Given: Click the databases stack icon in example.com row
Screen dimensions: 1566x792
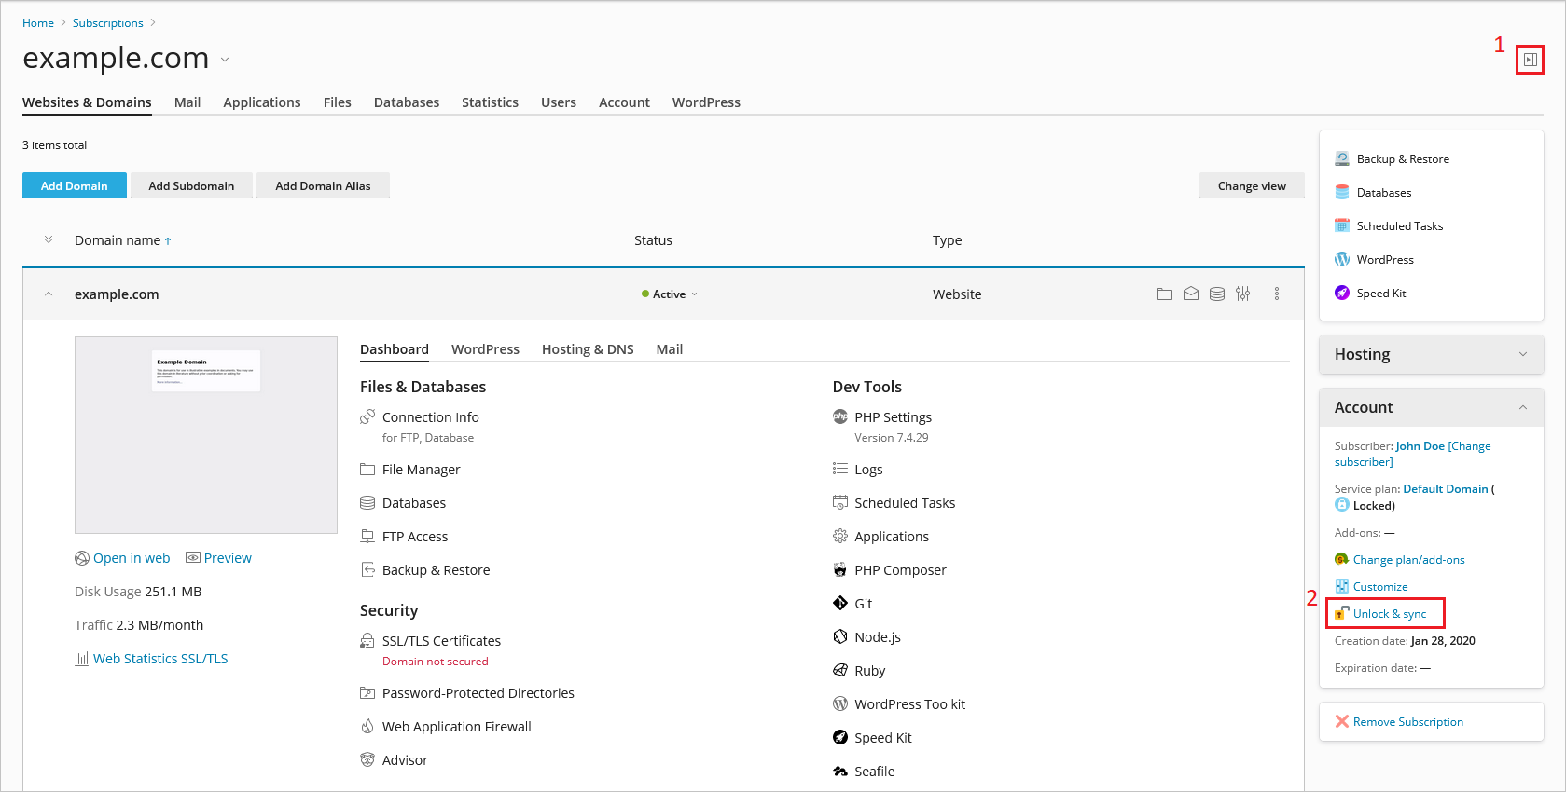Looking at the screenshot, I should [1217, 294].
